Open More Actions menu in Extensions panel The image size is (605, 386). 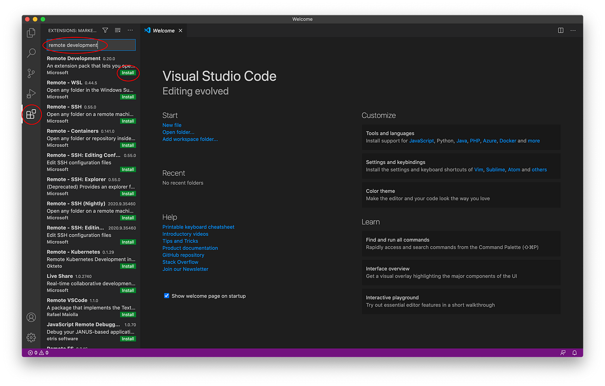[x=130, y=30]
